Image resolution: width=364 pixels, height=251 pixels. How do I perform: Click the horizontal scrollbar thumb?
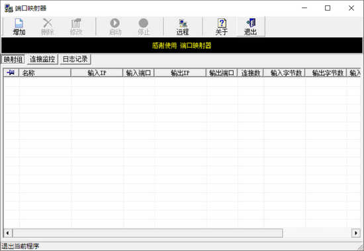(x=148, y=233)
